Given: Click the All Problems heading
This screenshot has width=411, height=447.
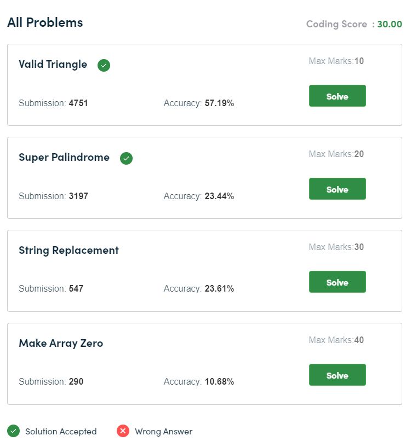Looking at the screenshot, I should (x=45, y=22).
